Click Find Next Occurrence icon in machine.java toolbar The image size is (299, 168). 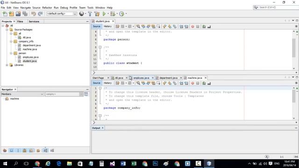pyautogui.click(x=148, y=83)
